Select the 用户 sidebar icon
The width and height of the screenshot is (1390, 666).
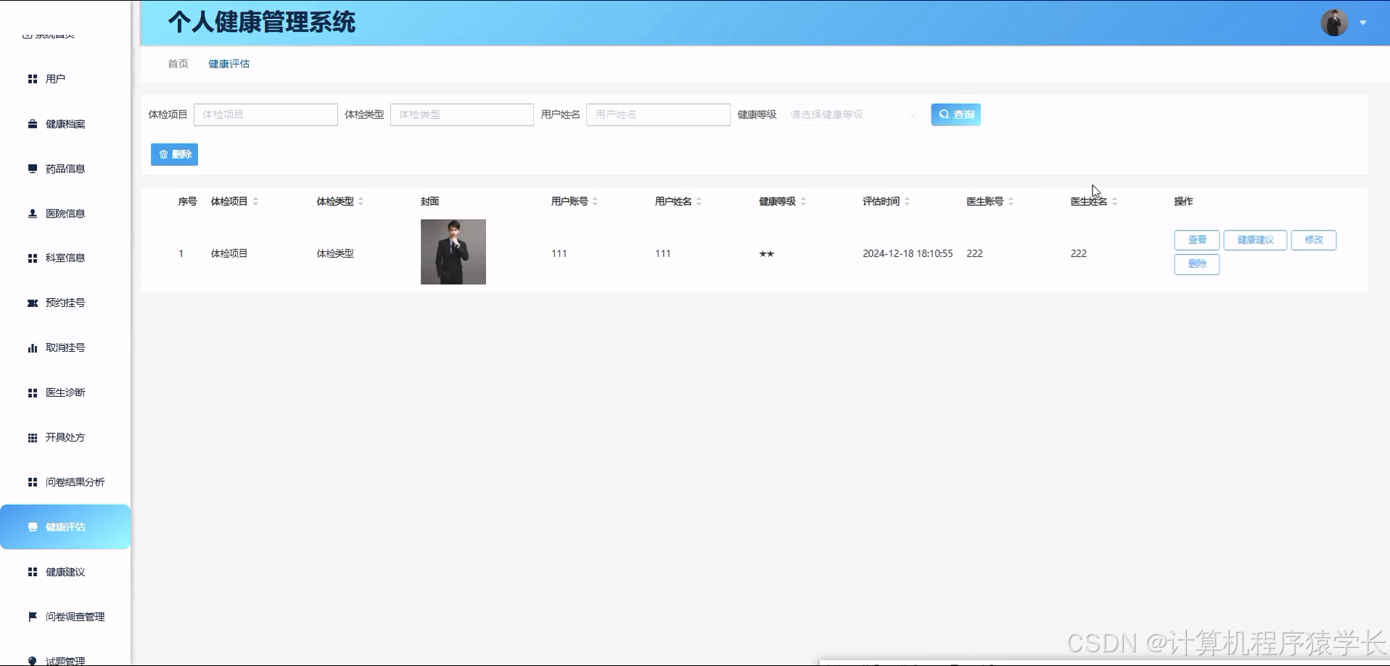click(x=32, y=78)
